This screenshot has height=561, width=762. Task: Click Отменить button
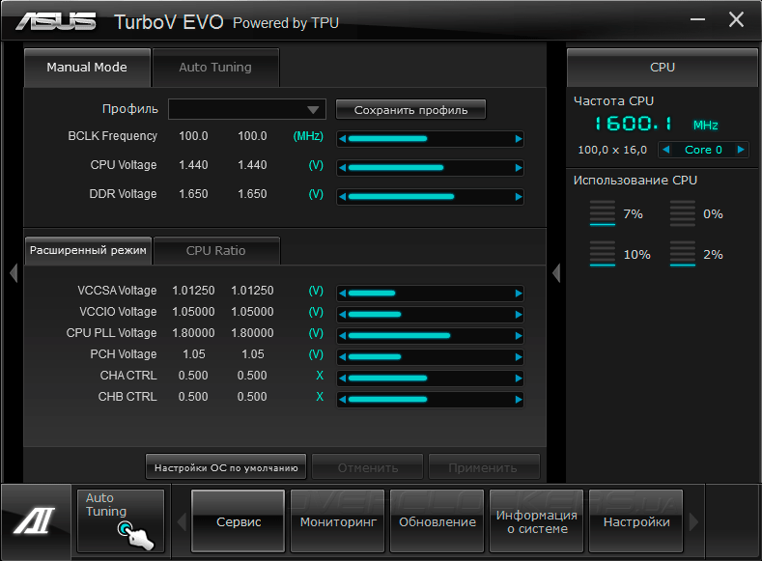(x=367, y=467)
